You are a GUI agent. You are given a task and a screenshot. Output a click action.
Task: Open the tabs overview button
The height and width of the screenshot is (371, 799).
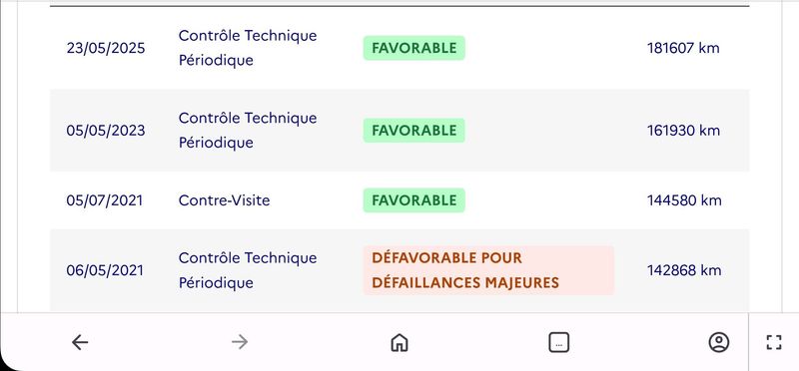coord(559,342)
